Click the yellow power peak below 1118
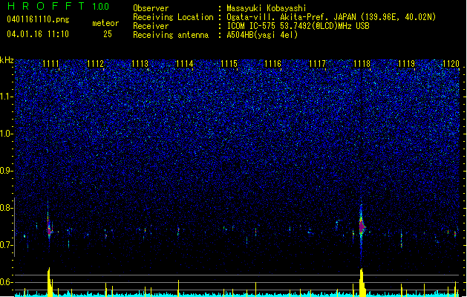 [362, 282]
